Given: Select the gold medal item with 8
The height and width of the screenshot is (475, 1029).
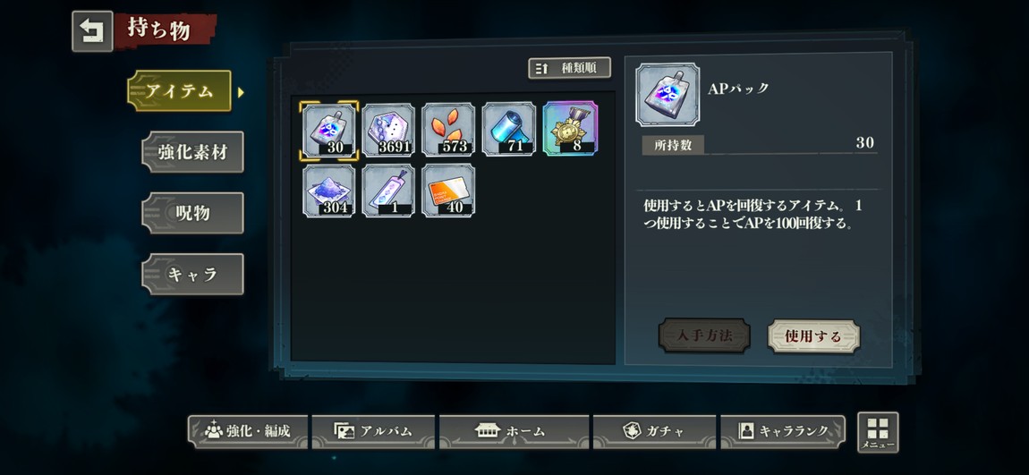Looking at the screenshot, I should pyautogui.click(x=570, y=129).
